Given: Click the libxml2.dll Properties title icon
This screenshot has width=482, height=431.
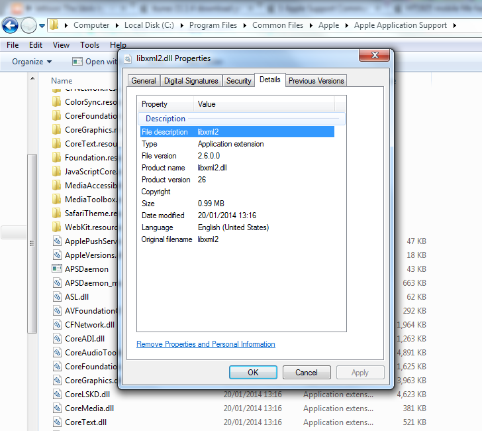Looking at the screenshot, I should point(128,58).
